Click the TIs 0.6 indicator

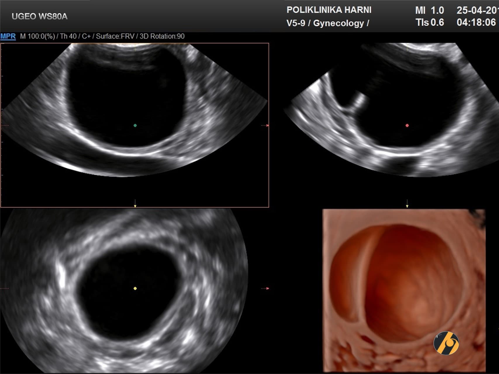429,22
